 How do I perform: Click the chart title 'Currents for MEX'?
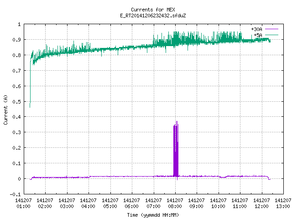(153, 10)
